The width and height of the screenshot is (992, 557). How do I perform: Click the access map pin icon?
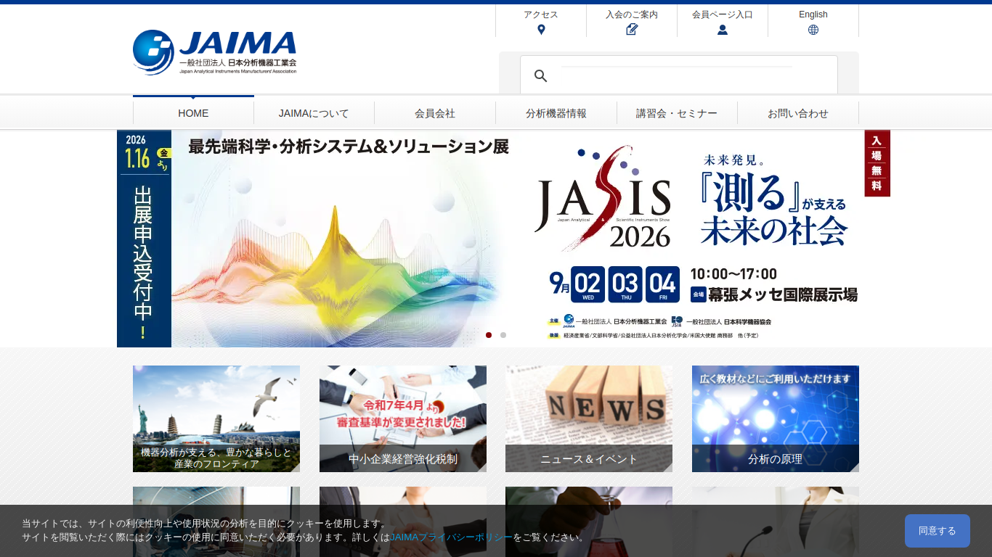coord(541,30)
